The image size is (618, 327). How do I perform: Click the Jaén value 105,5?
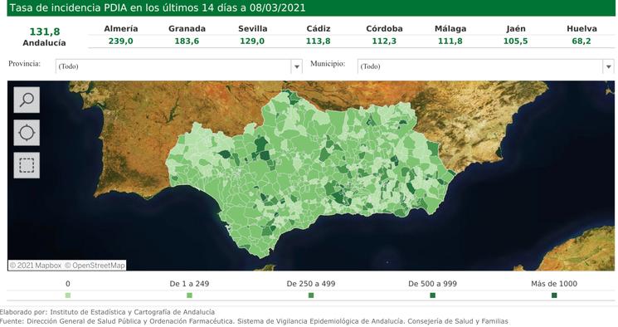pos(515,41)
